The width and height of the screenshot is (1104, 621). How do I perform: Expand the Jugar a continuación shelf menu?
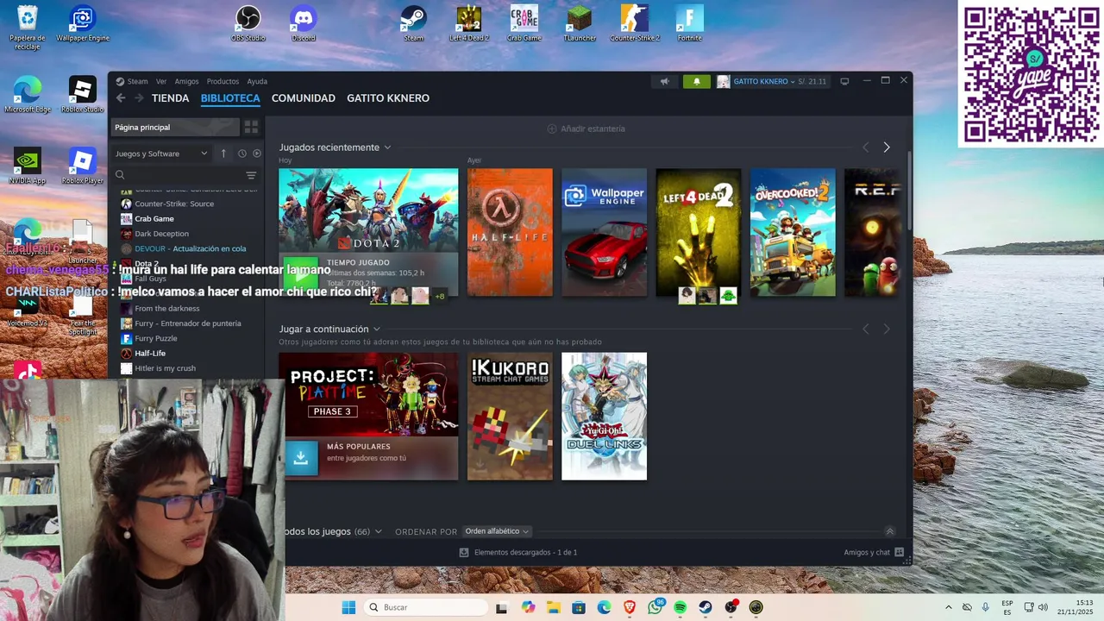(x=376, y=329)
